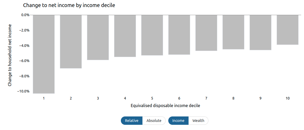Click the bar for decile 5
304x130 pixels.
(152, 35)
